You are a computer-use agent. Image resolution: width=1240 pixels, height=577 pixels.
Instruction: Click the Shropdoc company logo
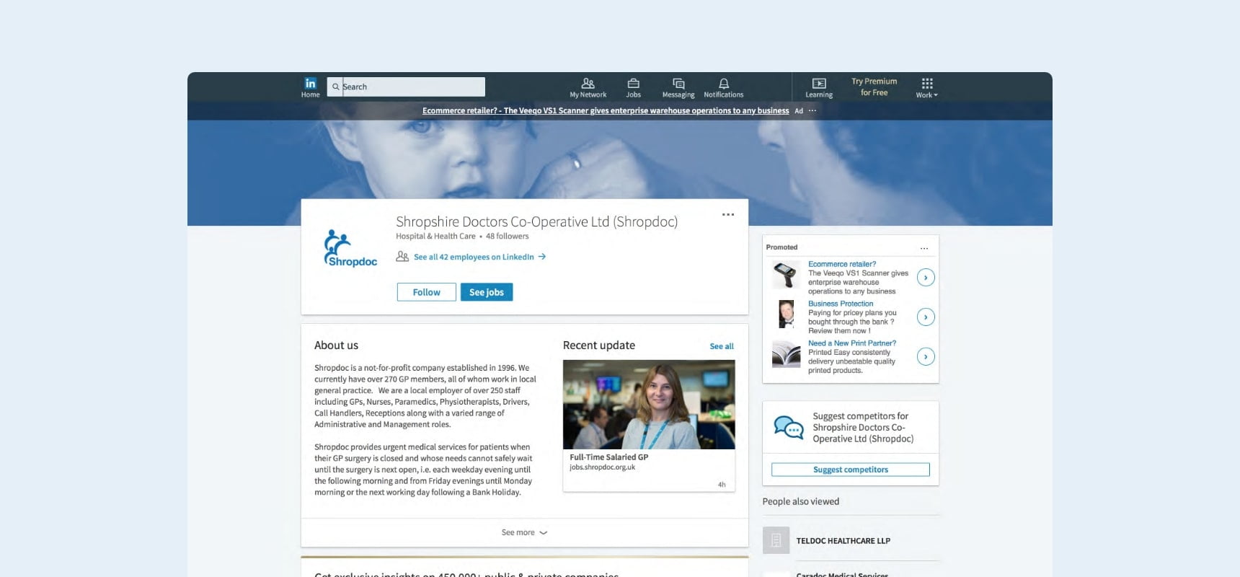pos(350,248)
